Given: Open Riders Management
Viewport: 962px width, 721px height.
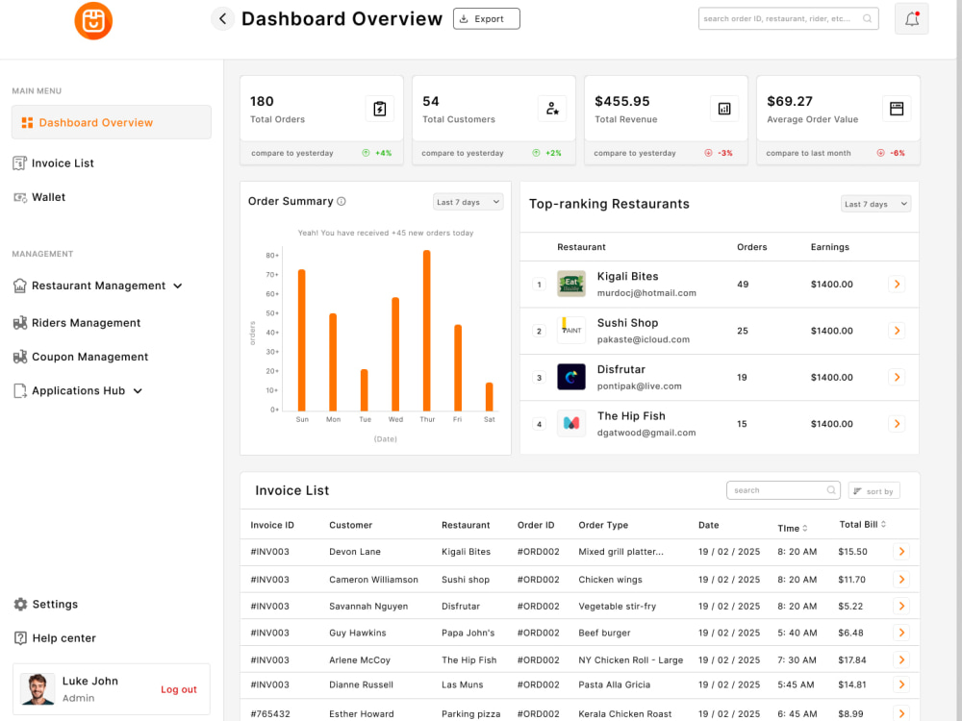Looking at the screenshot, I should pyautogui.click(x=77, y=323).
